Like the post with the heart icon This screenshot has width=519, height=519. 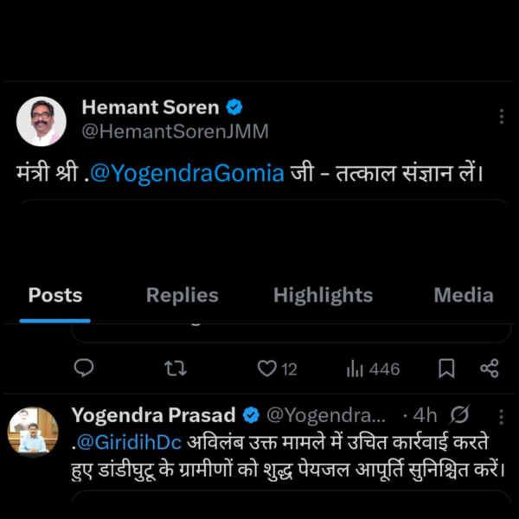[x=267, y=368]
